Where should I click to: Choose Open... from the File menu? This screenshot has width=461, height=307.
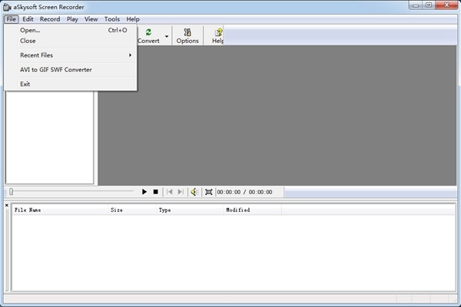click(31, 30)
